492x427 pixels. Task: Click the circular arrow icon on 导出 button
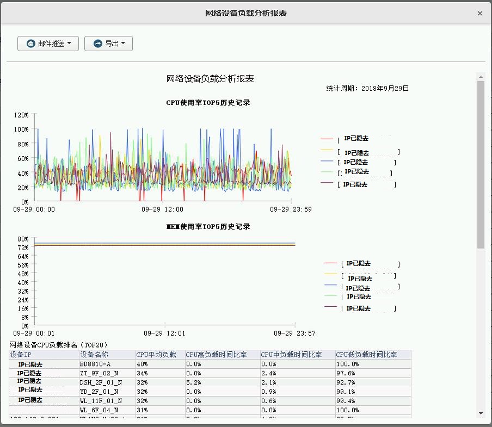(97, 44)
